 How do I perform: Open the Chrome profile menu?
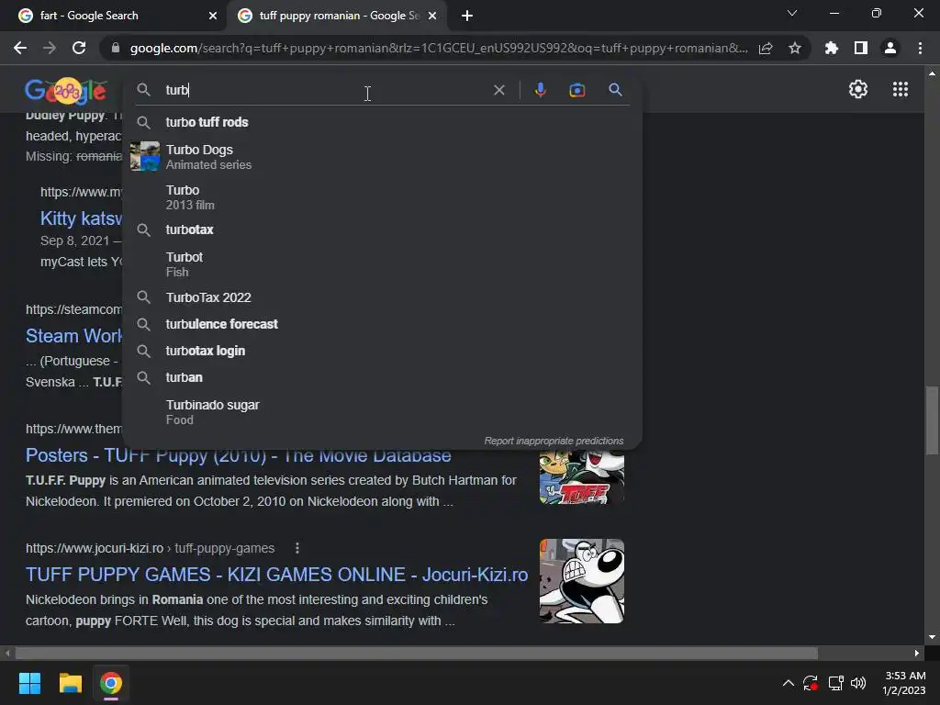tap(890, 48)
